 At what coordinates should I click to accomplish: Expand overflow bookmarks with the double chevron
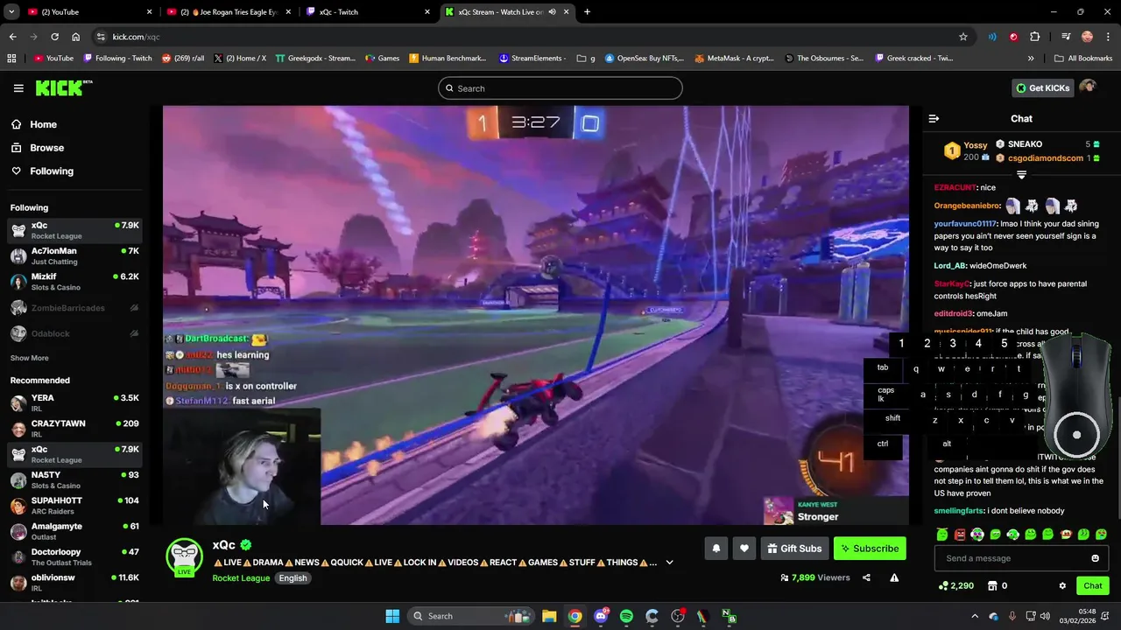1031,59
